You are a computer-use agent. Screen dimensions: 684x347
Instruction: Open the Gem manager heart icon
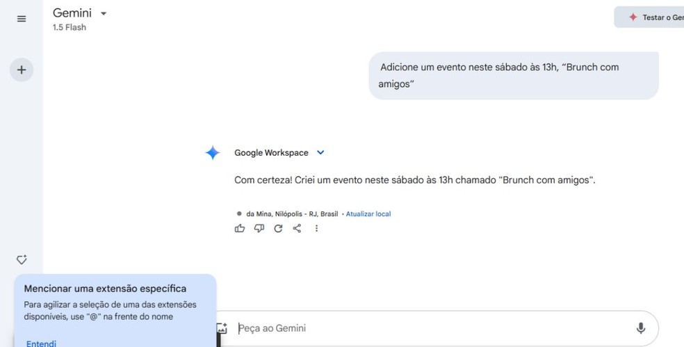click(x=22, y=260)
